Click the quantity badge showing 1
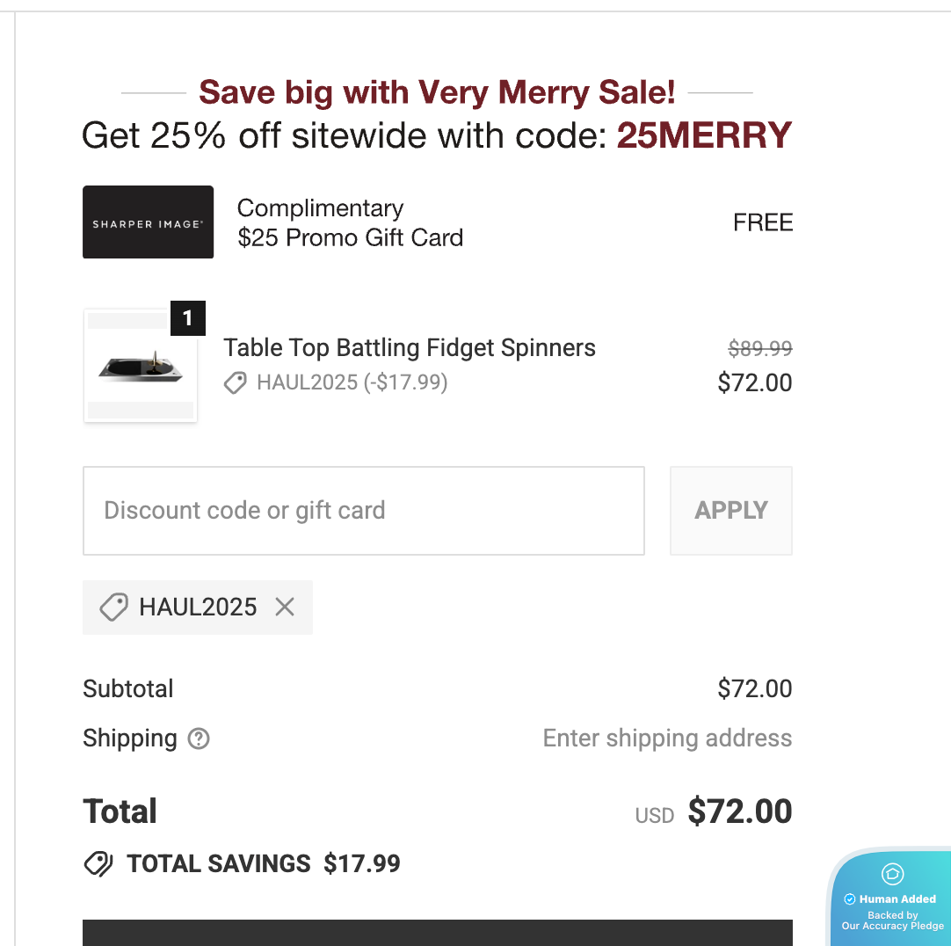 coord(187,318)
